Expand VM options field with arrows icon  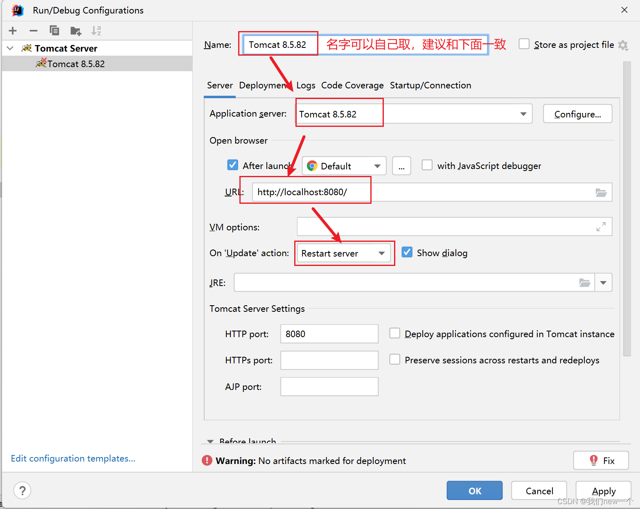[x=601, y=227]
